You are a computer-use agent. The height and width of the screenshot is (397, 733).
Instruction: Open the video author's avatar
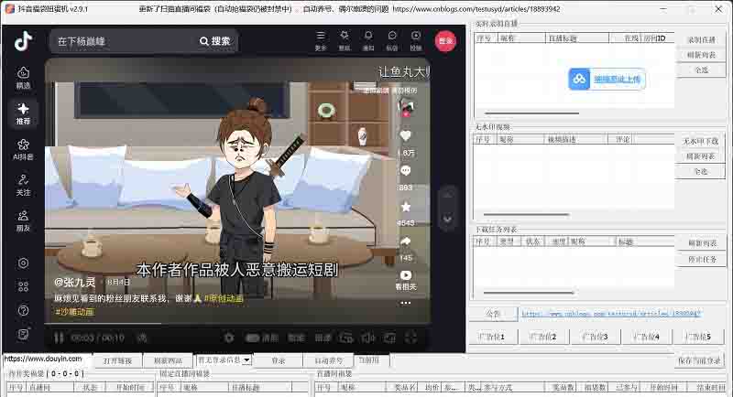pos(405,108)
